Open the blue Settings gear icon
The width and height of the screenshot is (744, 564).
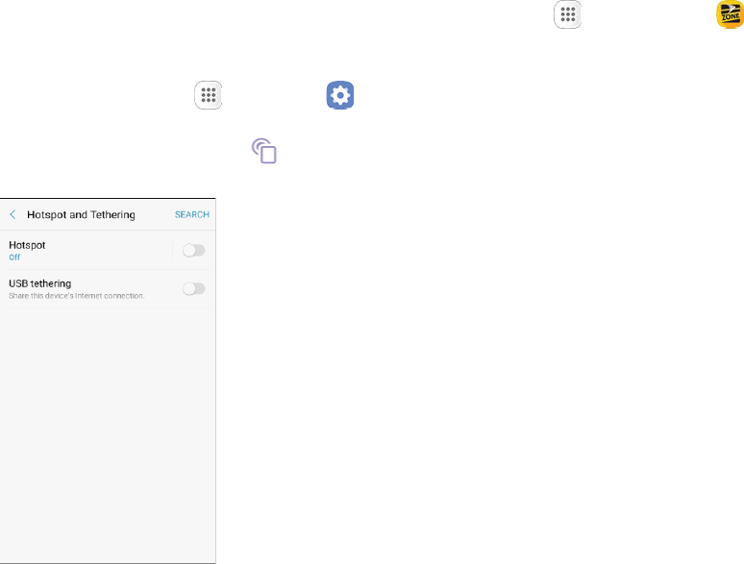[340, 95]
